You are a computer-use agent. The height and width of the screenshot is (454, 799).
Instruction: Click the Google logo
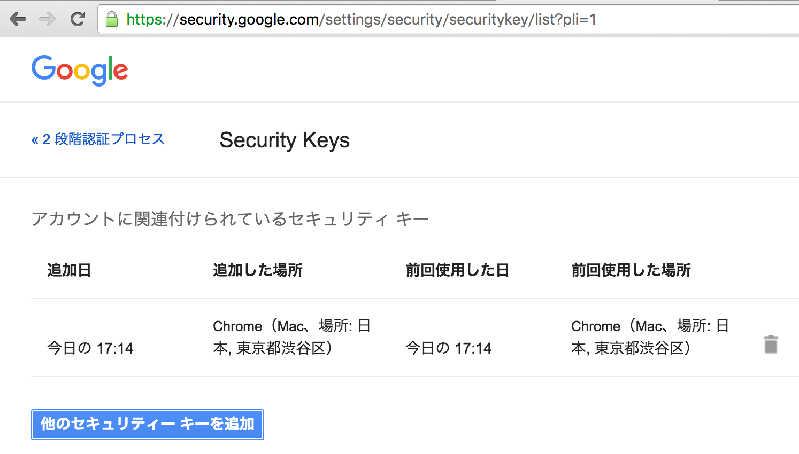point(80,70)
